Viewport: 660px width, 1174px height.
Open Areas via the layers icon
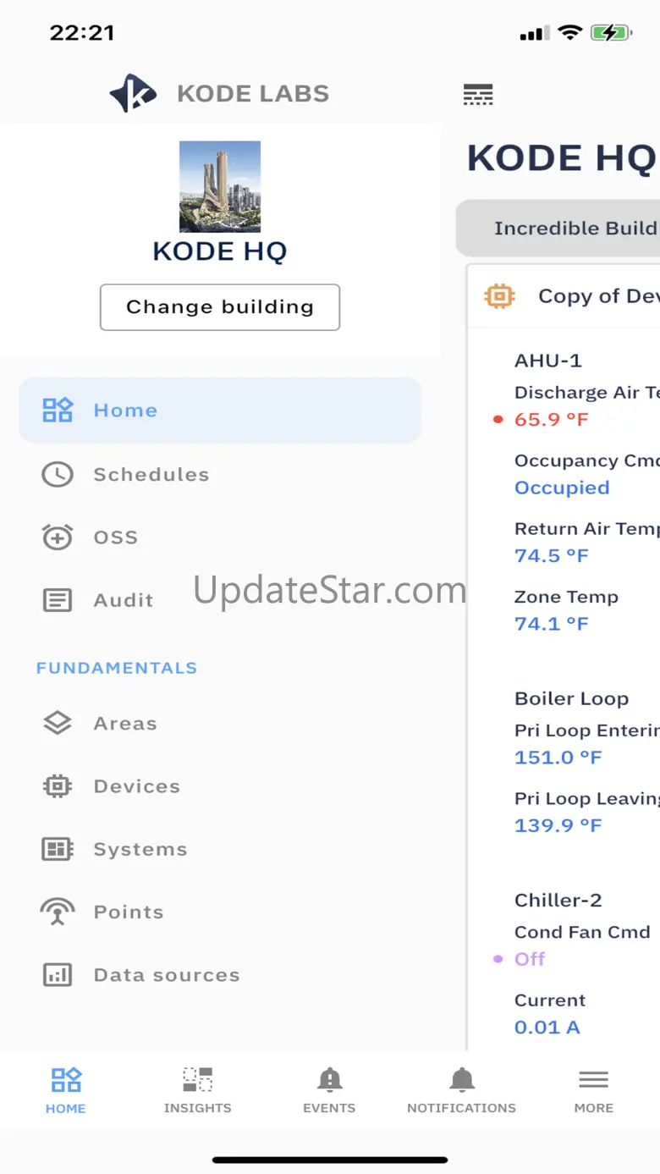(58, 724)
